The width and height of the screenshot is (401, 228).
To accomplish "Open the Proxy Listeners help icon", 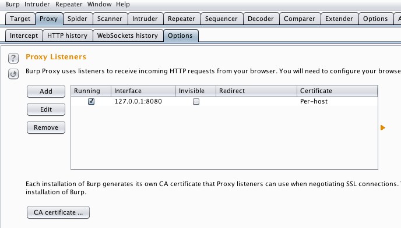I will (x=13, y=58).
